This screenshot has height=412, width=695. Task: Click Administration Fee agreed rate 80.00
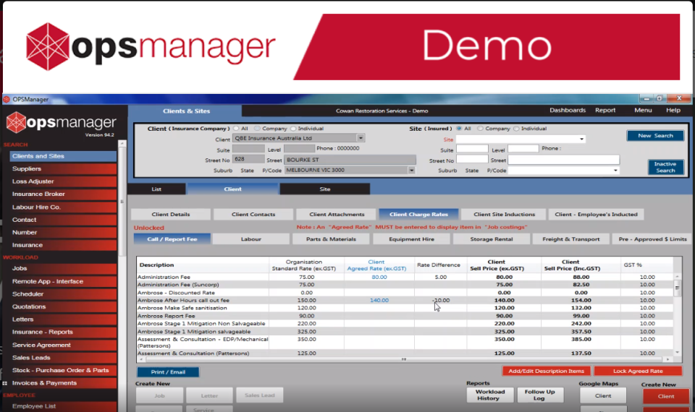[x=379, y=277]
